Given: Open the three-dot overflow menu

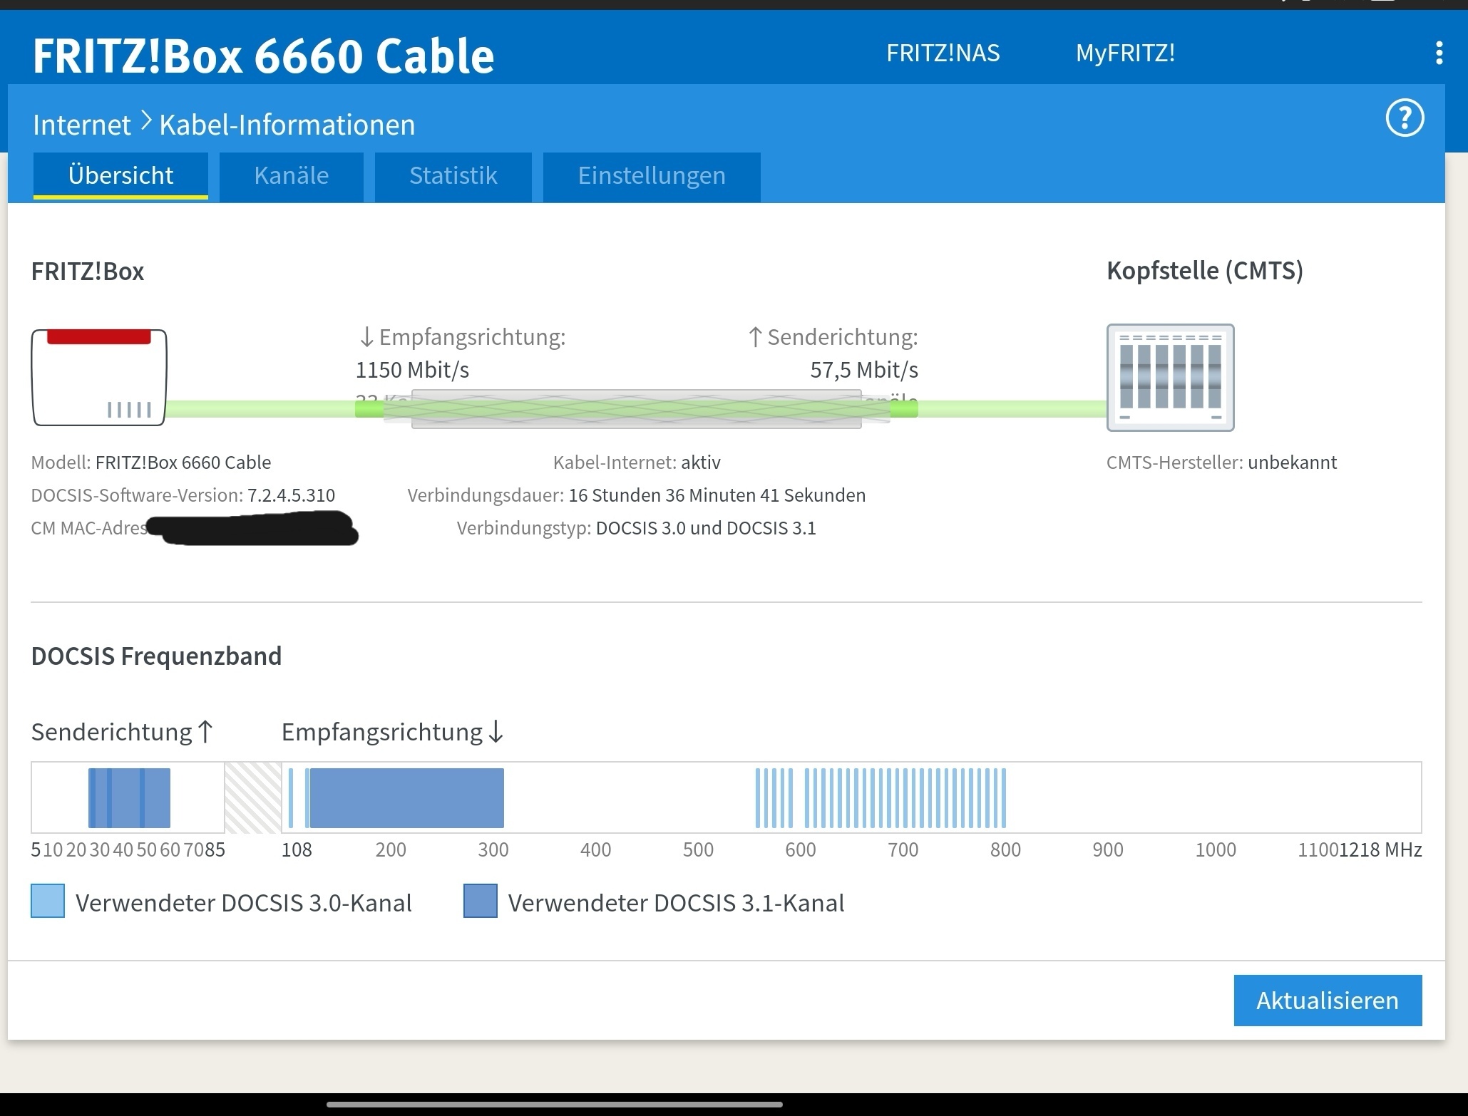Looking at the screenshot, I should [x=1439, y=53].
